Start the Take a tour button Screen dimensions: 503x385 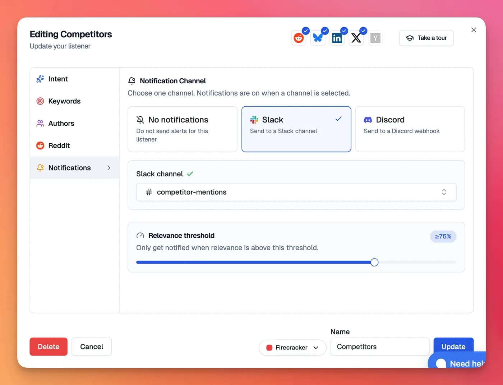[x=426, y=38]
